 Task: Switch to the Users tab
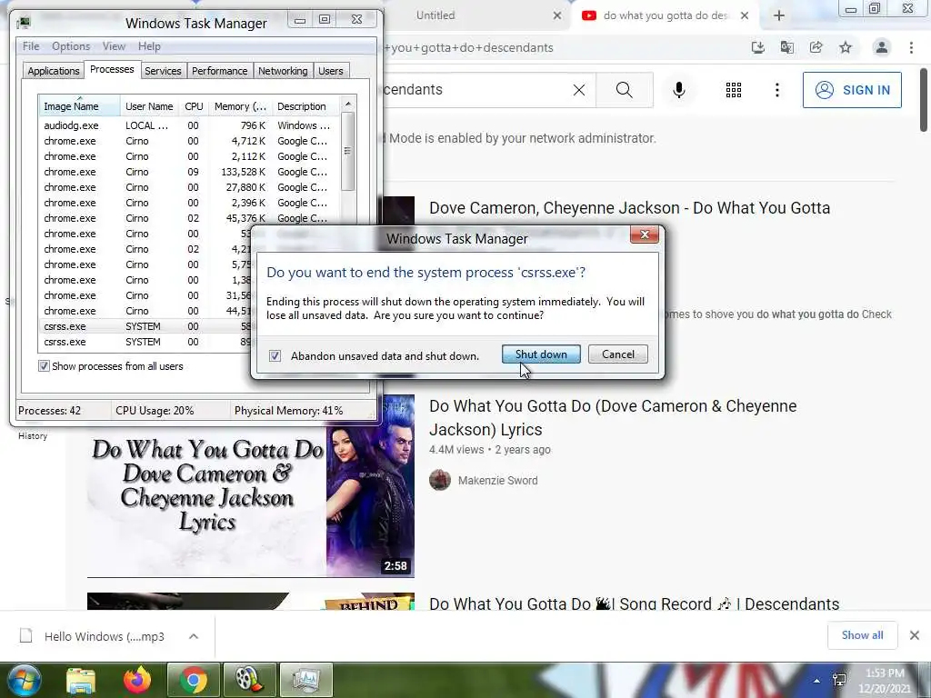(330, 71)
